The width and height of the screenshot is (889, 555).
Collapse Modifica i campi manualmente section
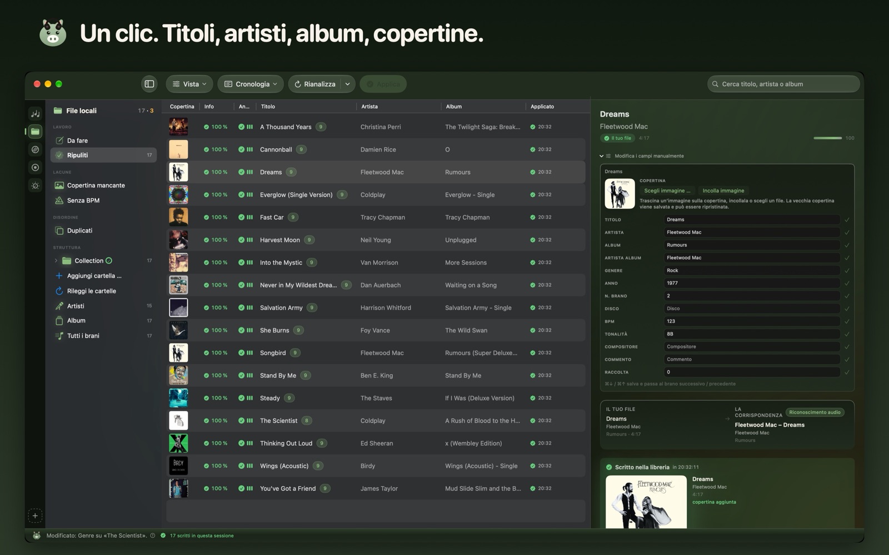point(601,156)
